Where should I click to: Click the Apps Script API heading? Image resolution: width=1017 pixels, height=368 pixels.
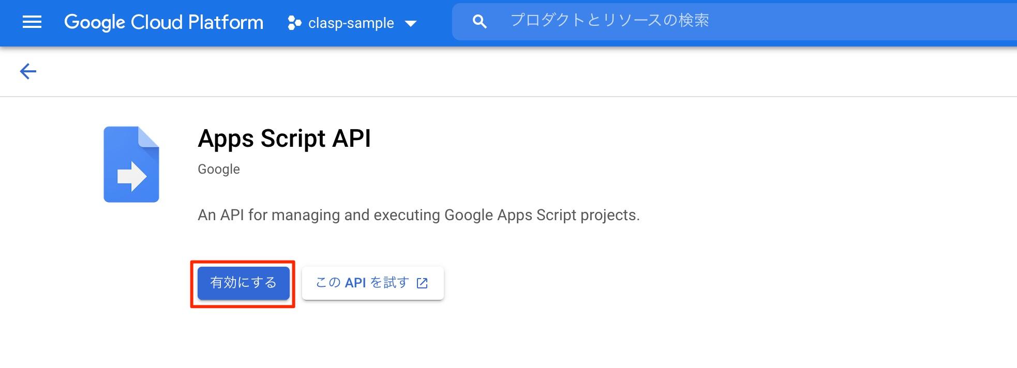coord(284,139)
